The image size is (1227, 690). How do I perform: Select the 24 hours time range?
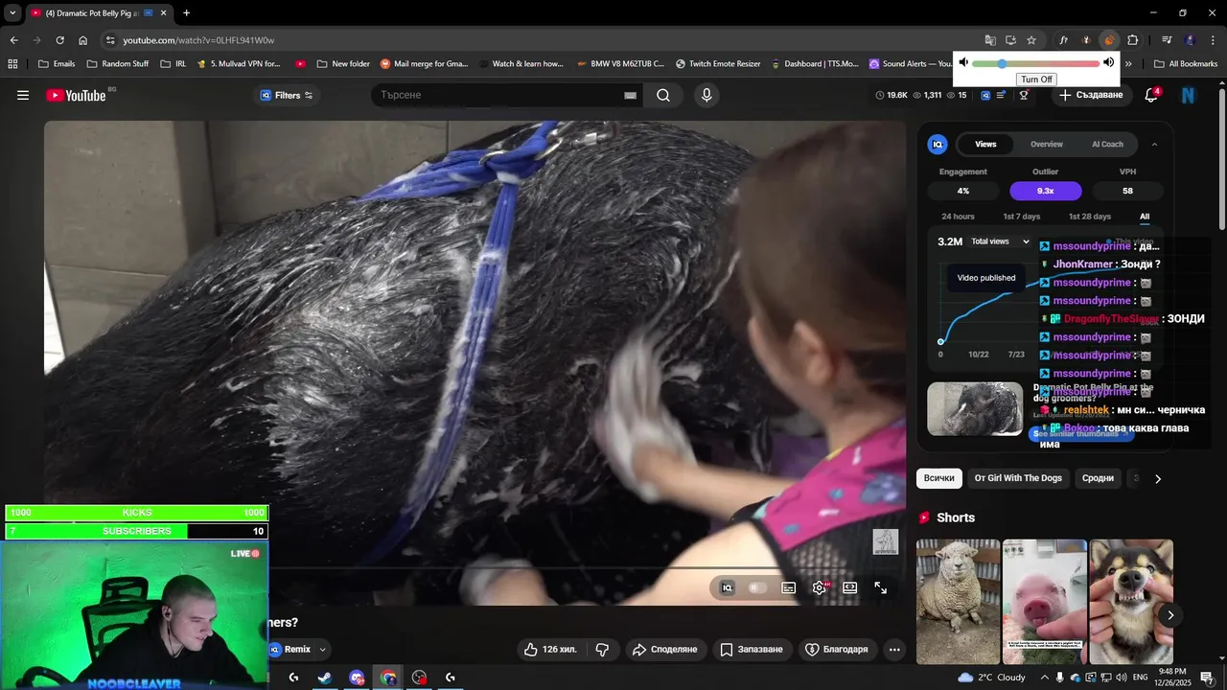[958, 217]
